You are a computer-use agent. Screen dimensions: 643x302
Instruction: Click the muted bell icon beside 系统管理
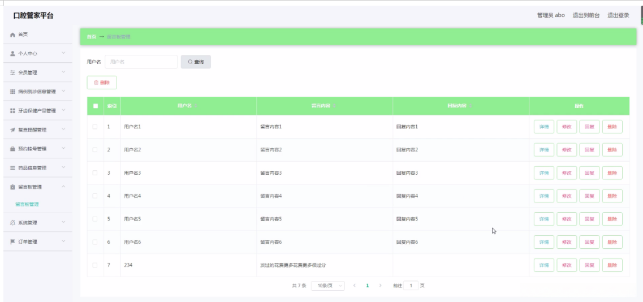click(12, 223)
